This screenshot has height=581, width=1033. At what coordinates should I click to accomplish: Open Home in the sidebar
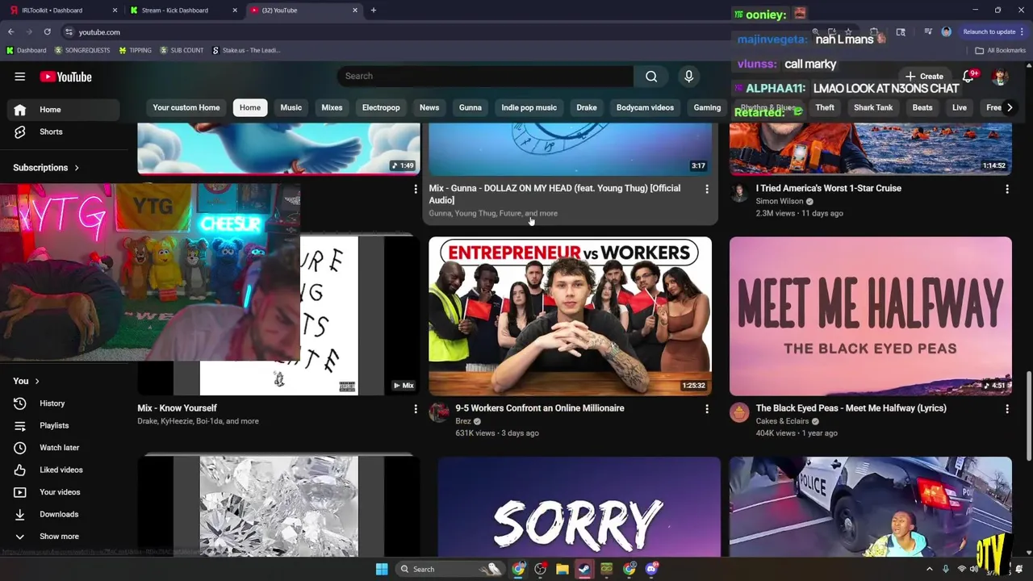(x=63, y=110)
